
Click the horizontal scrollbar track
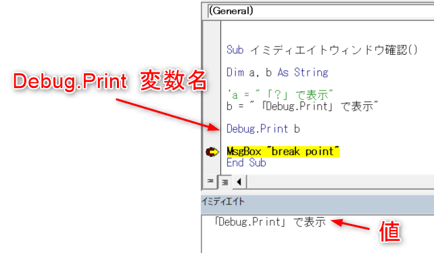(x=340, y=182)
